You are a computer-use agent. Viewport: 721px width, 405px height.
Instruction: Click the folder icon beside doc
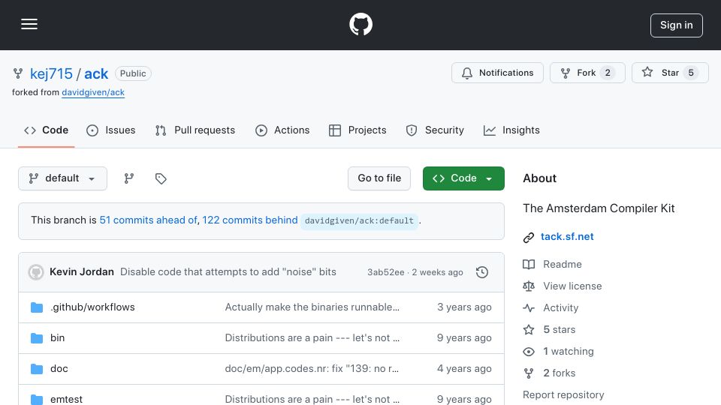click(x=37, y=369)
